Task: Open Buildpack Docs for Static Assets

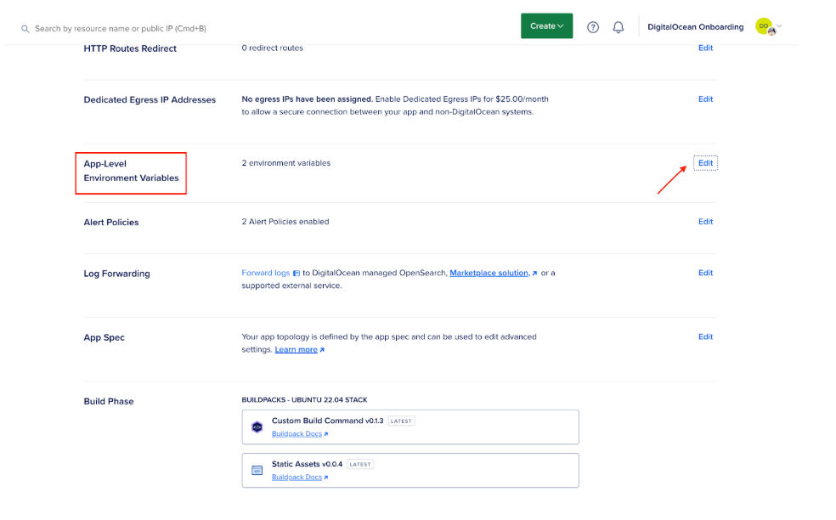Action: [297, 478]
